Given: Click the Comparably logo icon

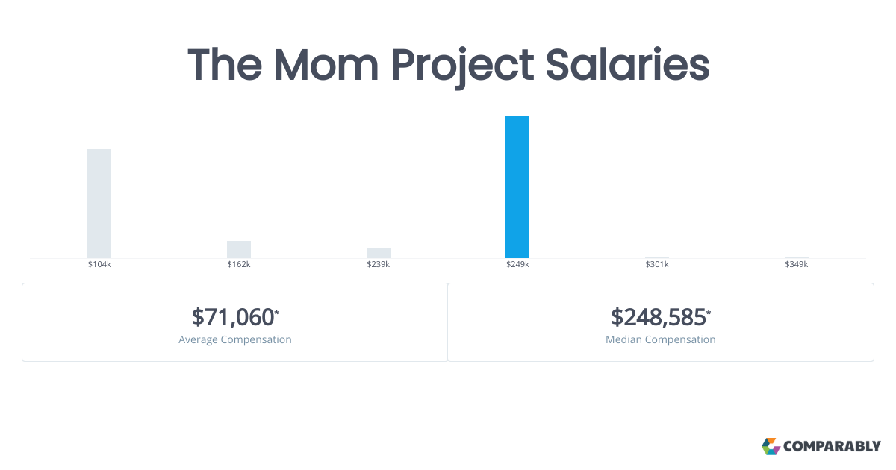Looking at the screenshot, I should (771, 446).
